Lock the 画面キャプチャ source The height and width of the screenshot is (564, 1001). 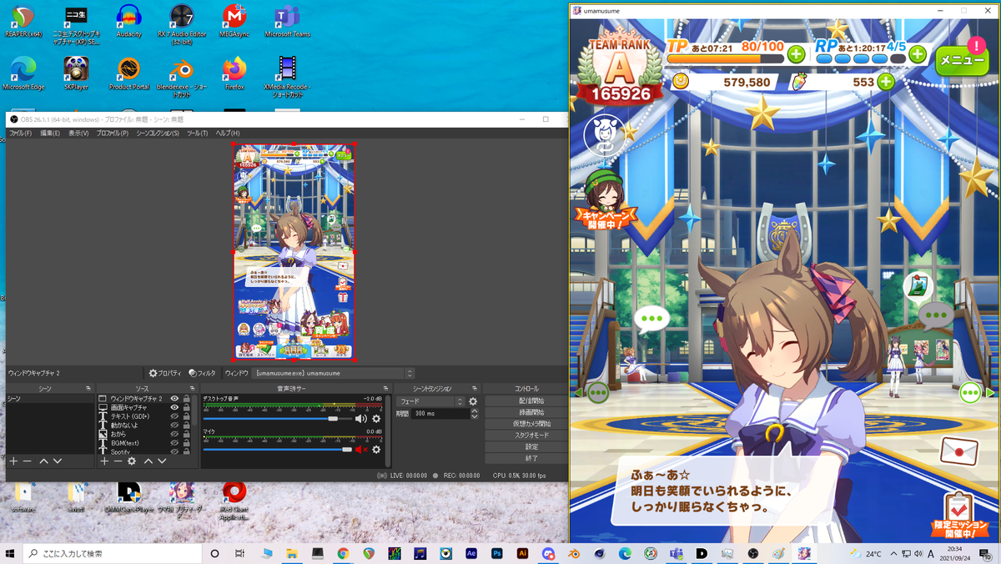click(187, 407)
